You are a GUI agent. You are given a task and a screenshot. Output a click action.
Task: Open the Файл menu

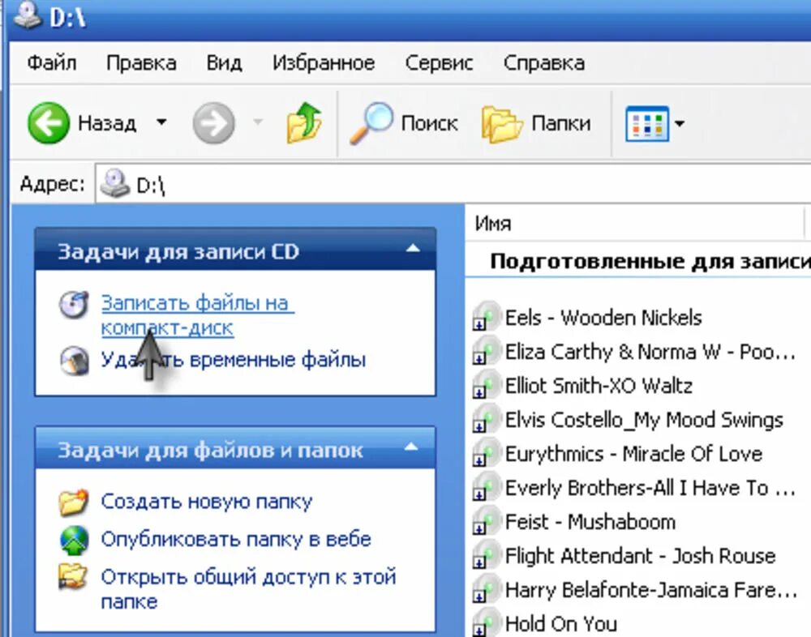(x=52, y=63)
